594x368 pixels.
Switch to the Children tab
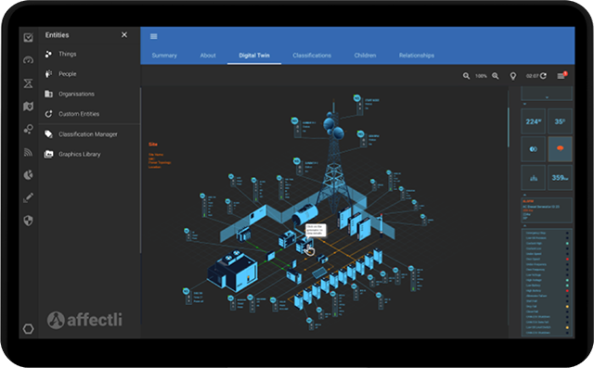(365, 56)
